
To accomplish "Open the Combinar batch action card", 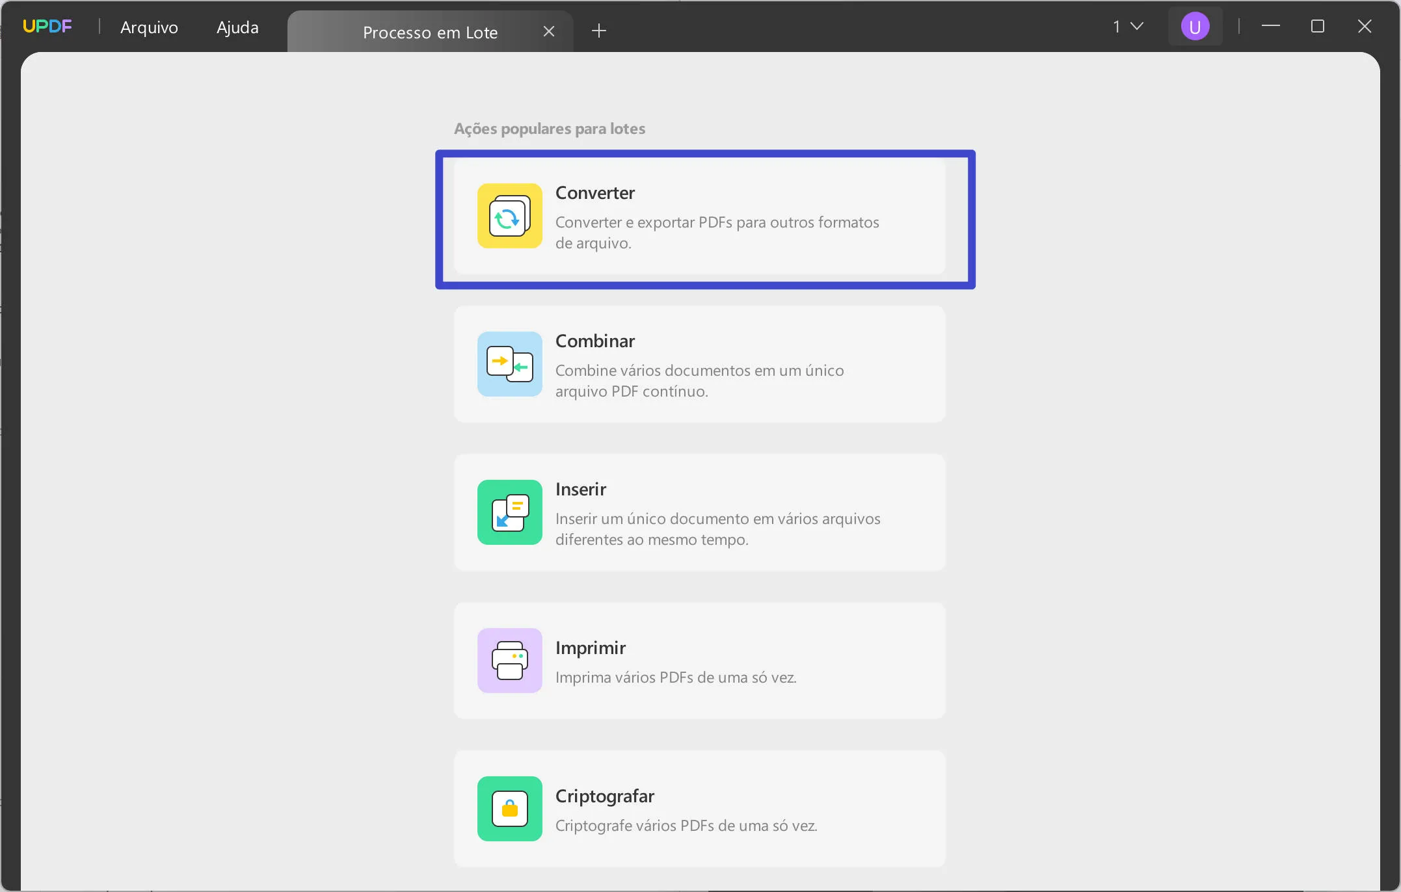I will (699, 364).
